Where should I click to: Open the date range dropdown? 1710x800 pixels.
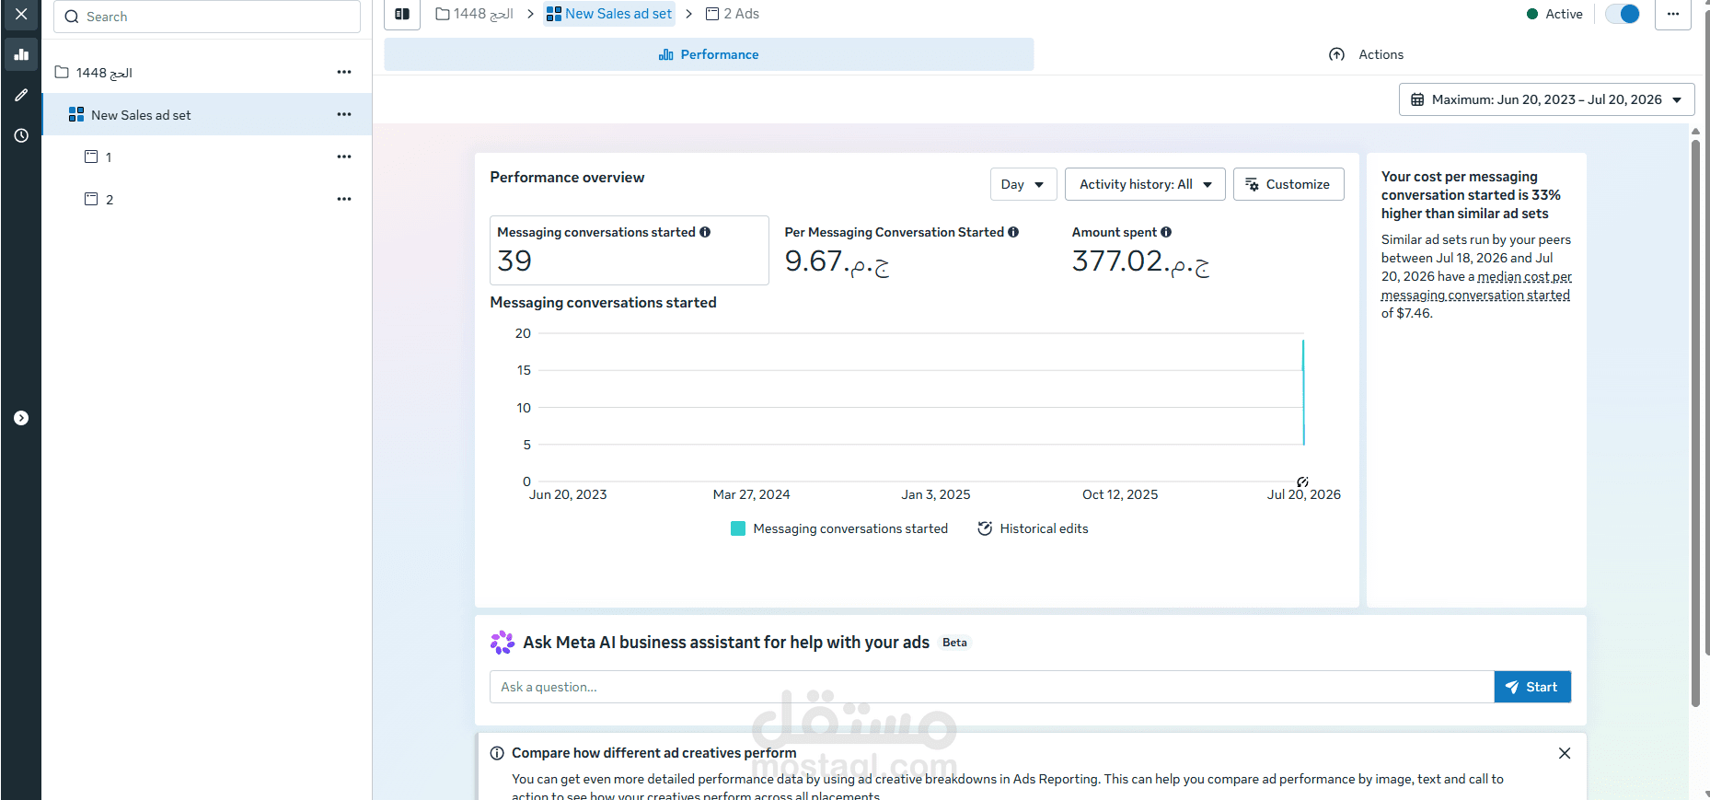pos(1546,99)
